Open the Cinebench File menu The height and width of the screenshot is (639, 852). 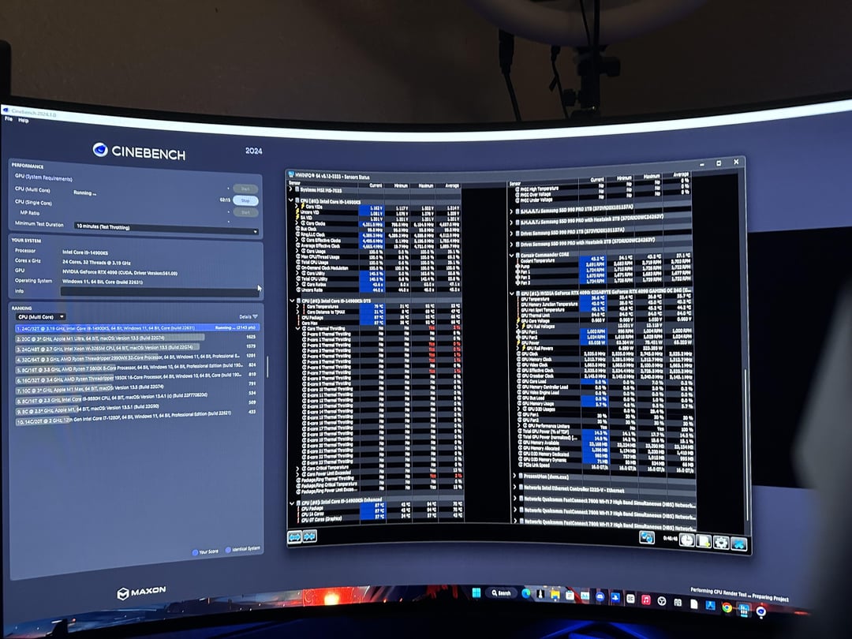click(x=8, y=118)
